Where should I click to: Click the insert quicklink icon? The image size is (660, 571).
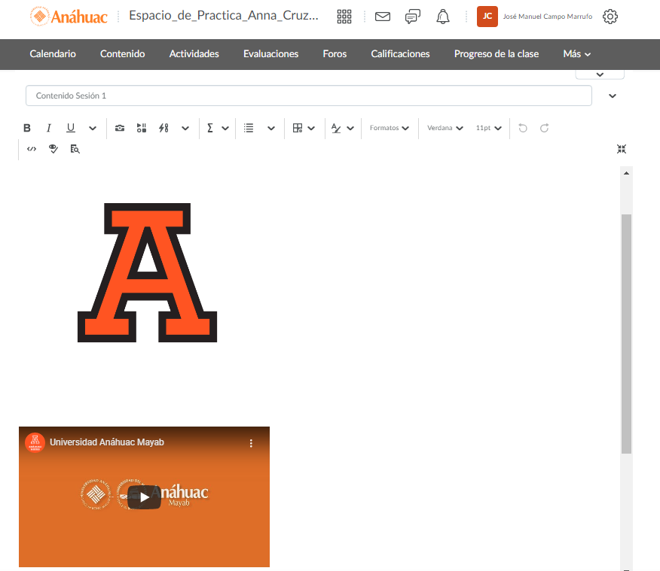click(x=163, y=128)
